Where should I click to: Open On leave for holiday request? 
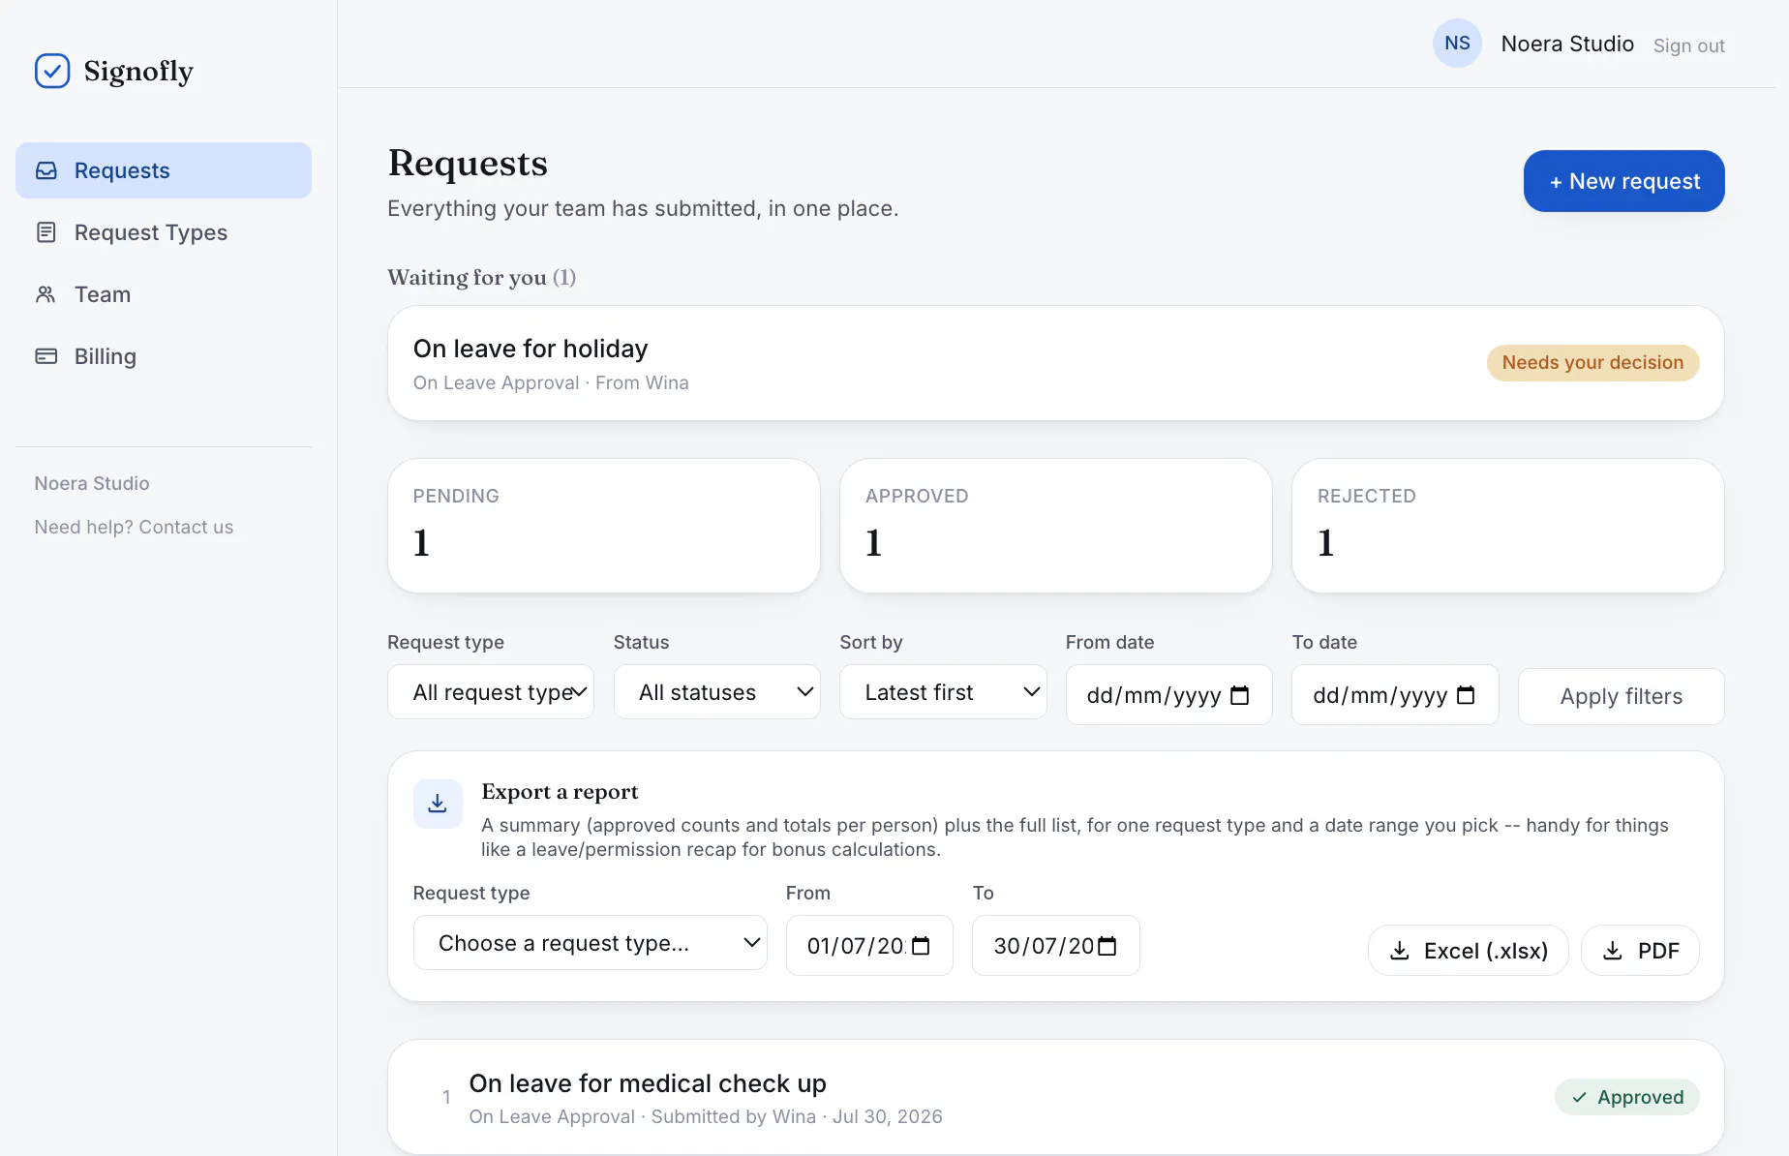click(1056, 363)
